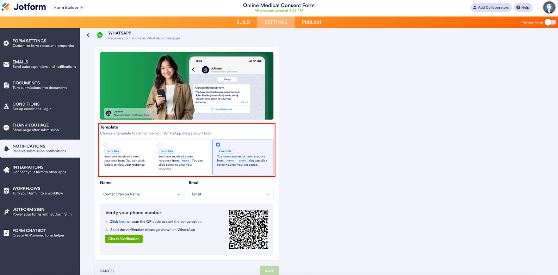Screen dimensions: 558x275
Task: Click 'Verify your phone number' heading
Action: (x=133, y=212)
